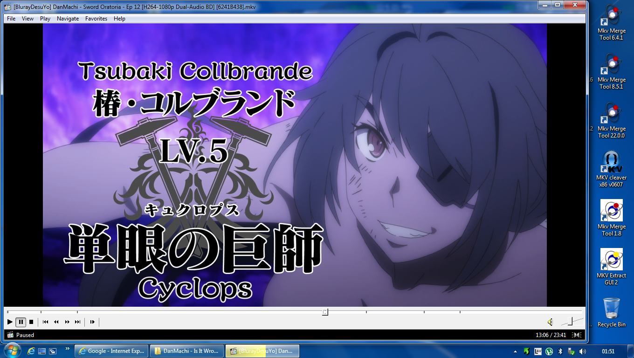
Task: Open the Help menu
Action: point(120,19)
